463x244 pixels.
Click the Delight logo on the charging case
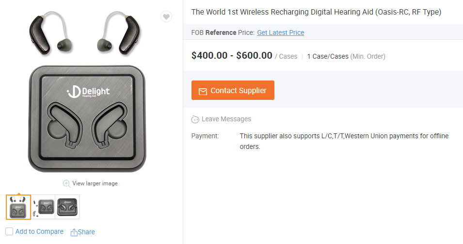(88, 91)
